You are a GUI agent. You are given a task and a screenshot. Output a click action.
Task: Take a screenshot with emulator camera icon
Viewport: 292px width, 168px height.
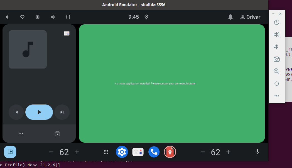[276, 59]
